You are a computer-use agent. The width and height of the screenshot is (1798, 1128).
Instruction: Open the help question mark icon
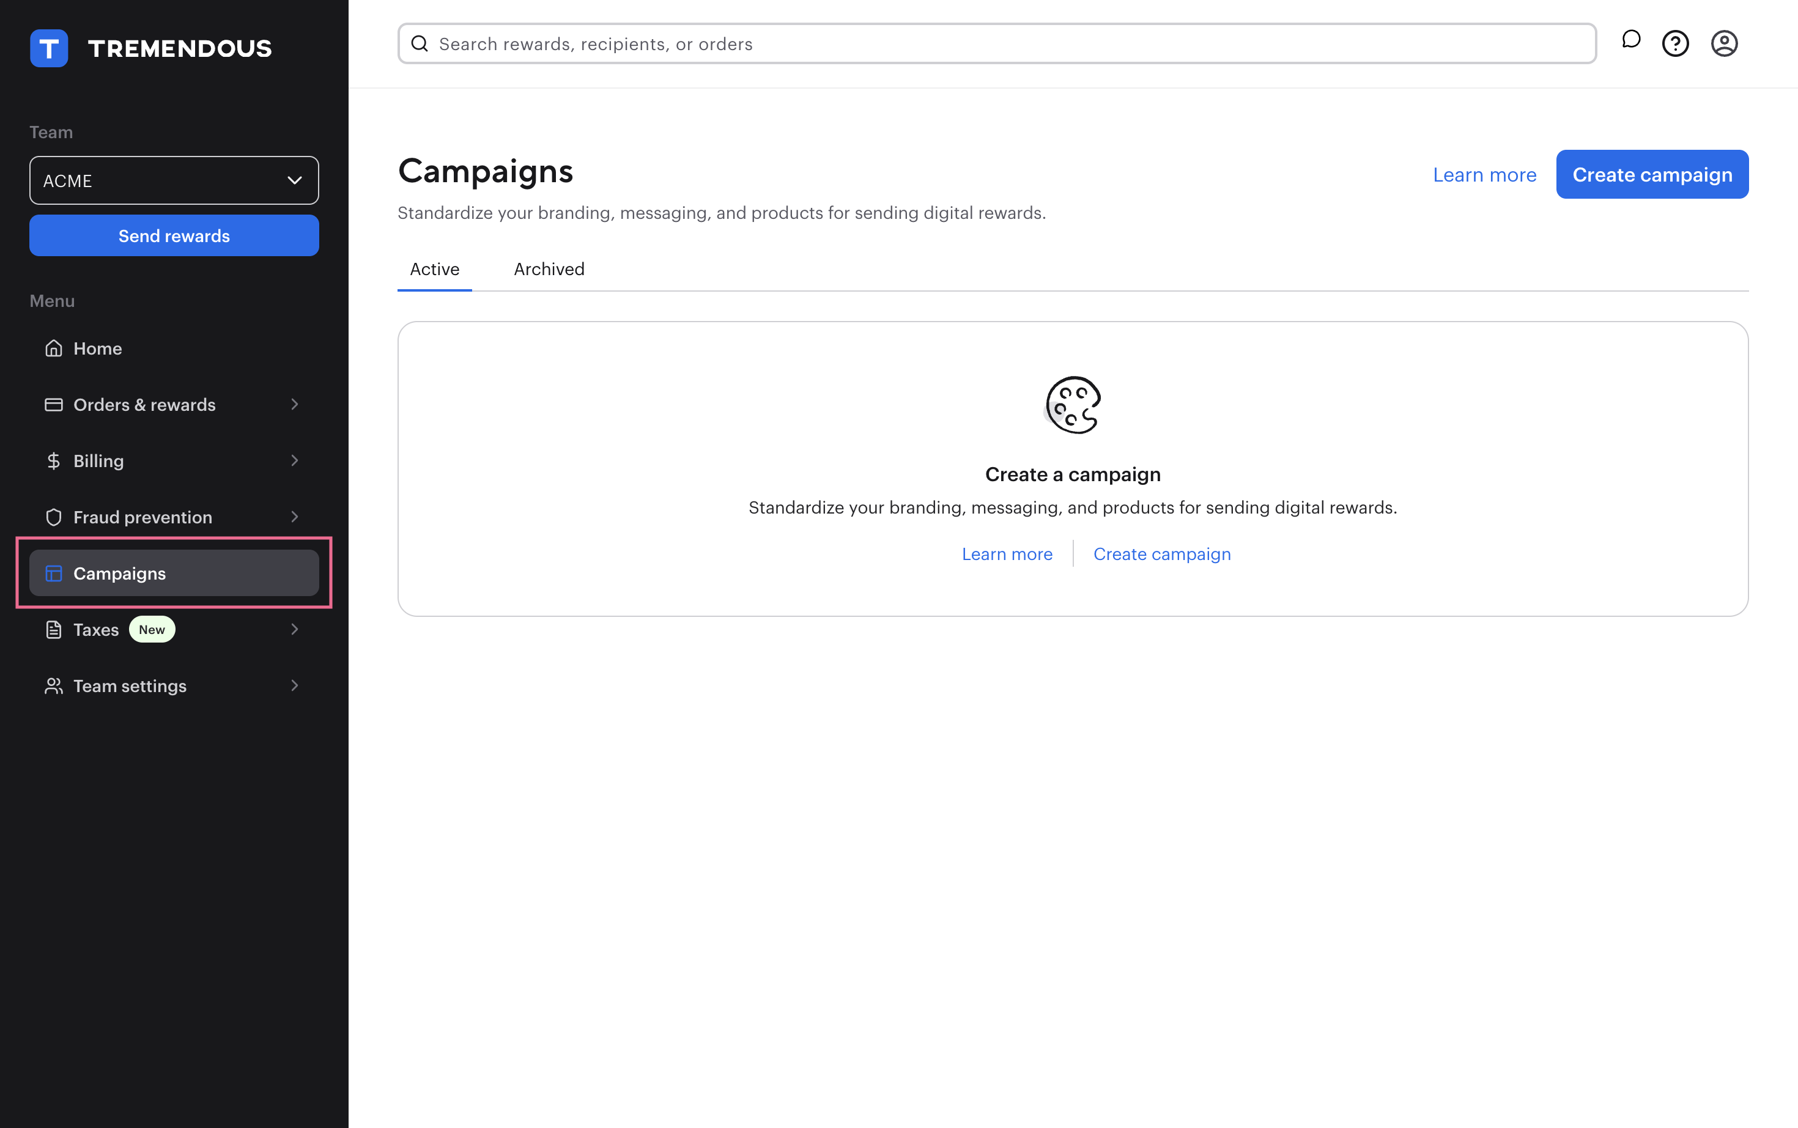coord(1676,43)
